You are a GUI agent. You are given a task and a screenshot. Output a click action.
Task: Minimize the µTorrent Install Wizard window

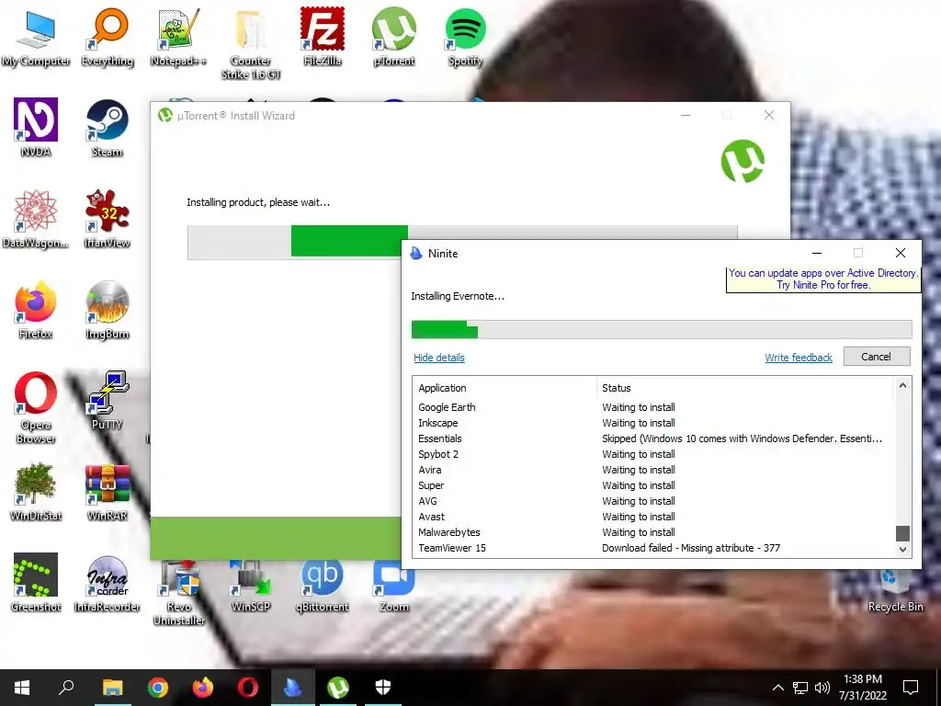[x=686, y=115]
